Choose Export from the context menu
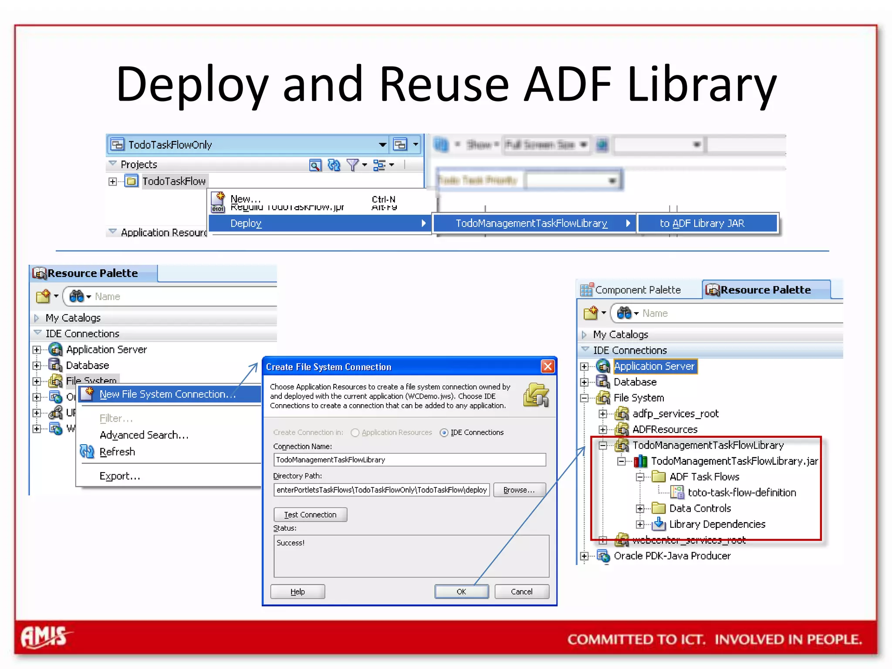The image size is (892, 669). [120, 476]
